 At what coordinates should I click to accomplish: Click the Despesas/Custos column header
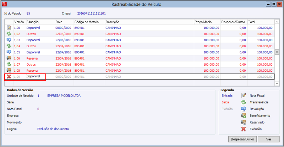234,22
